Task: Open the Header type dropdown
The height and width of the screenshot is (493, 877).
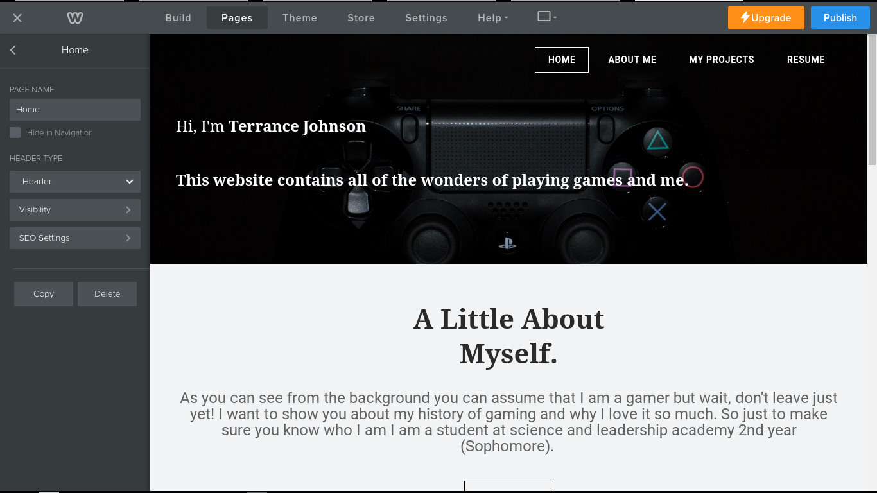Action: pyautogui.click(x=75, y=182)
